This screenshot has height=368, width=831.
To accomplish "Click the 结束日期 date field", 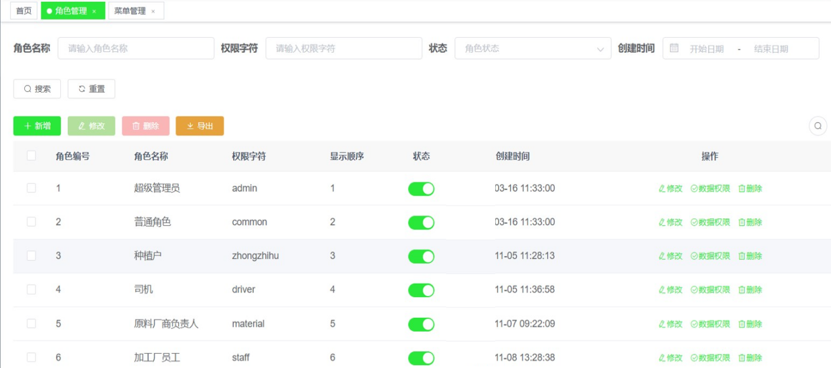I will [771, 49].
